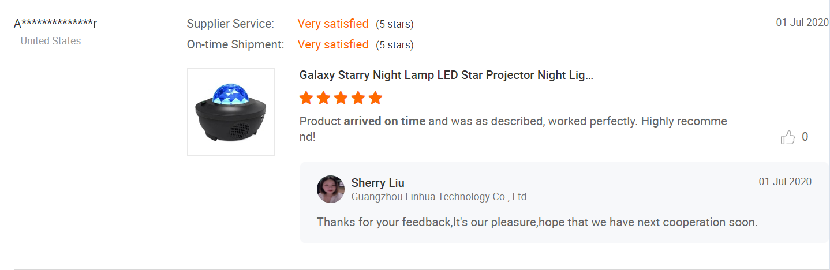Click the first orange rating star

coord(306,98)
